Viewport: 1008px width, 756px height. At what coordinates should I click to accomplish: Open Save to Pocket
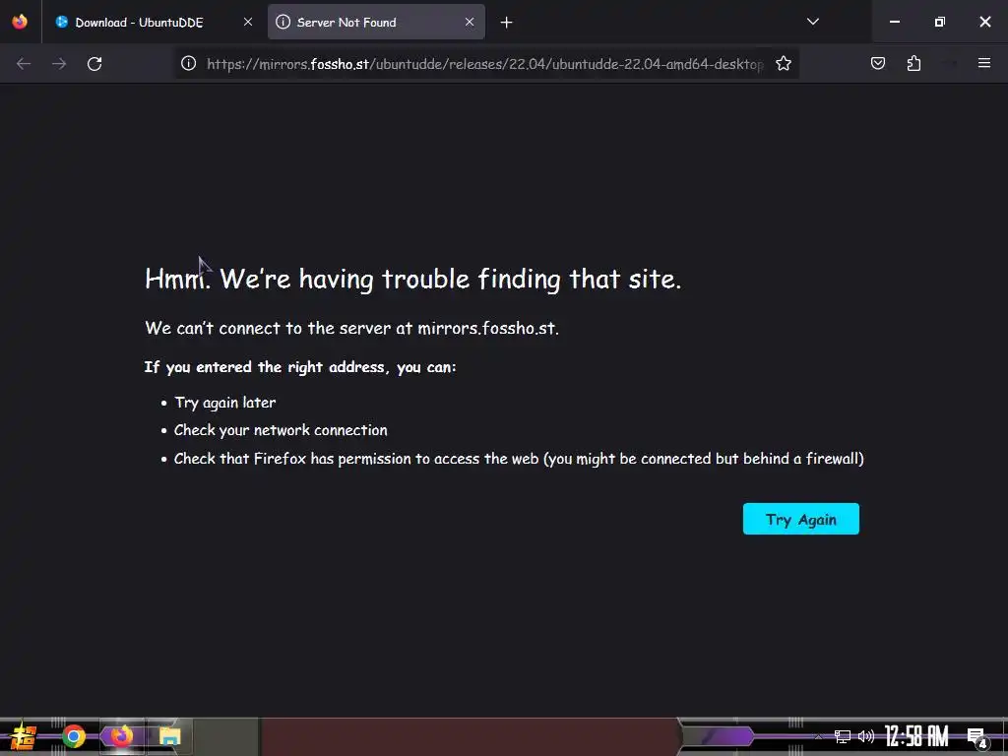(x=877, y=63)
